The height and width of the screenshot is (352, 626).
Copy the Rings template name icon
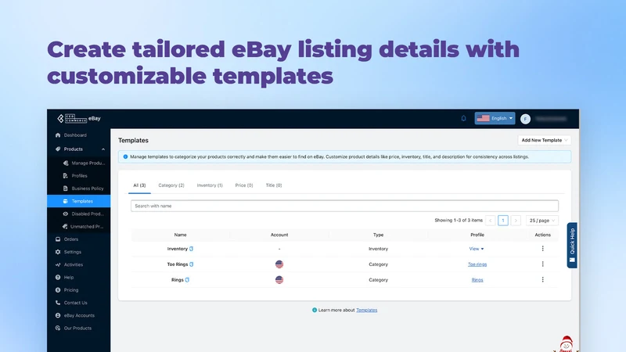[x=187, y=280]
